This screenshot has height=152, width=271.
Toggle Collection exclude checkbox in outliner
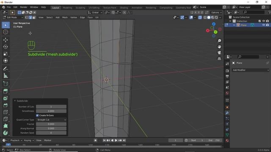coord(260,21)
